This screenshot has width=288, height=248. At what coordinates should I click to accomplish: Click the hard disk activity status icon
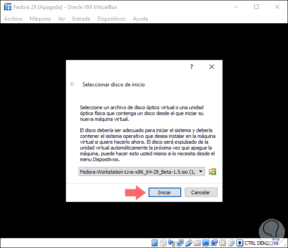point(154,243)
